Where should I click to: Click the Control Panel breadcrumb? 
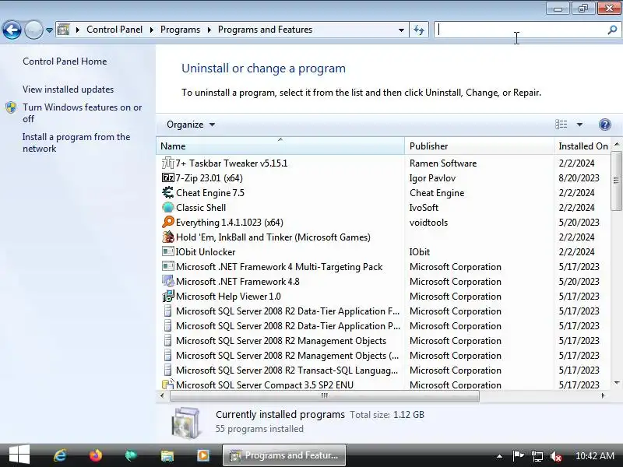tap(114, 30)
